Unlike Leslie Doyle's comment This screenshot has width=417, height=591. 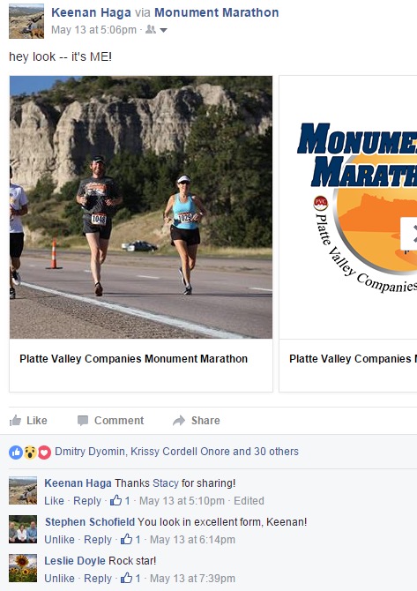pyautogui.click(x=60, y=579)
